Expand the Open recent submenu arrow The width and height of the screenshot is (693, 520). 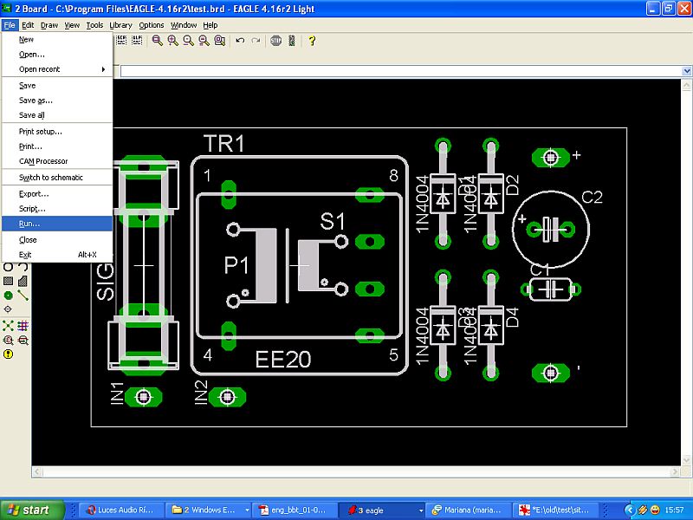coord(103,69)
